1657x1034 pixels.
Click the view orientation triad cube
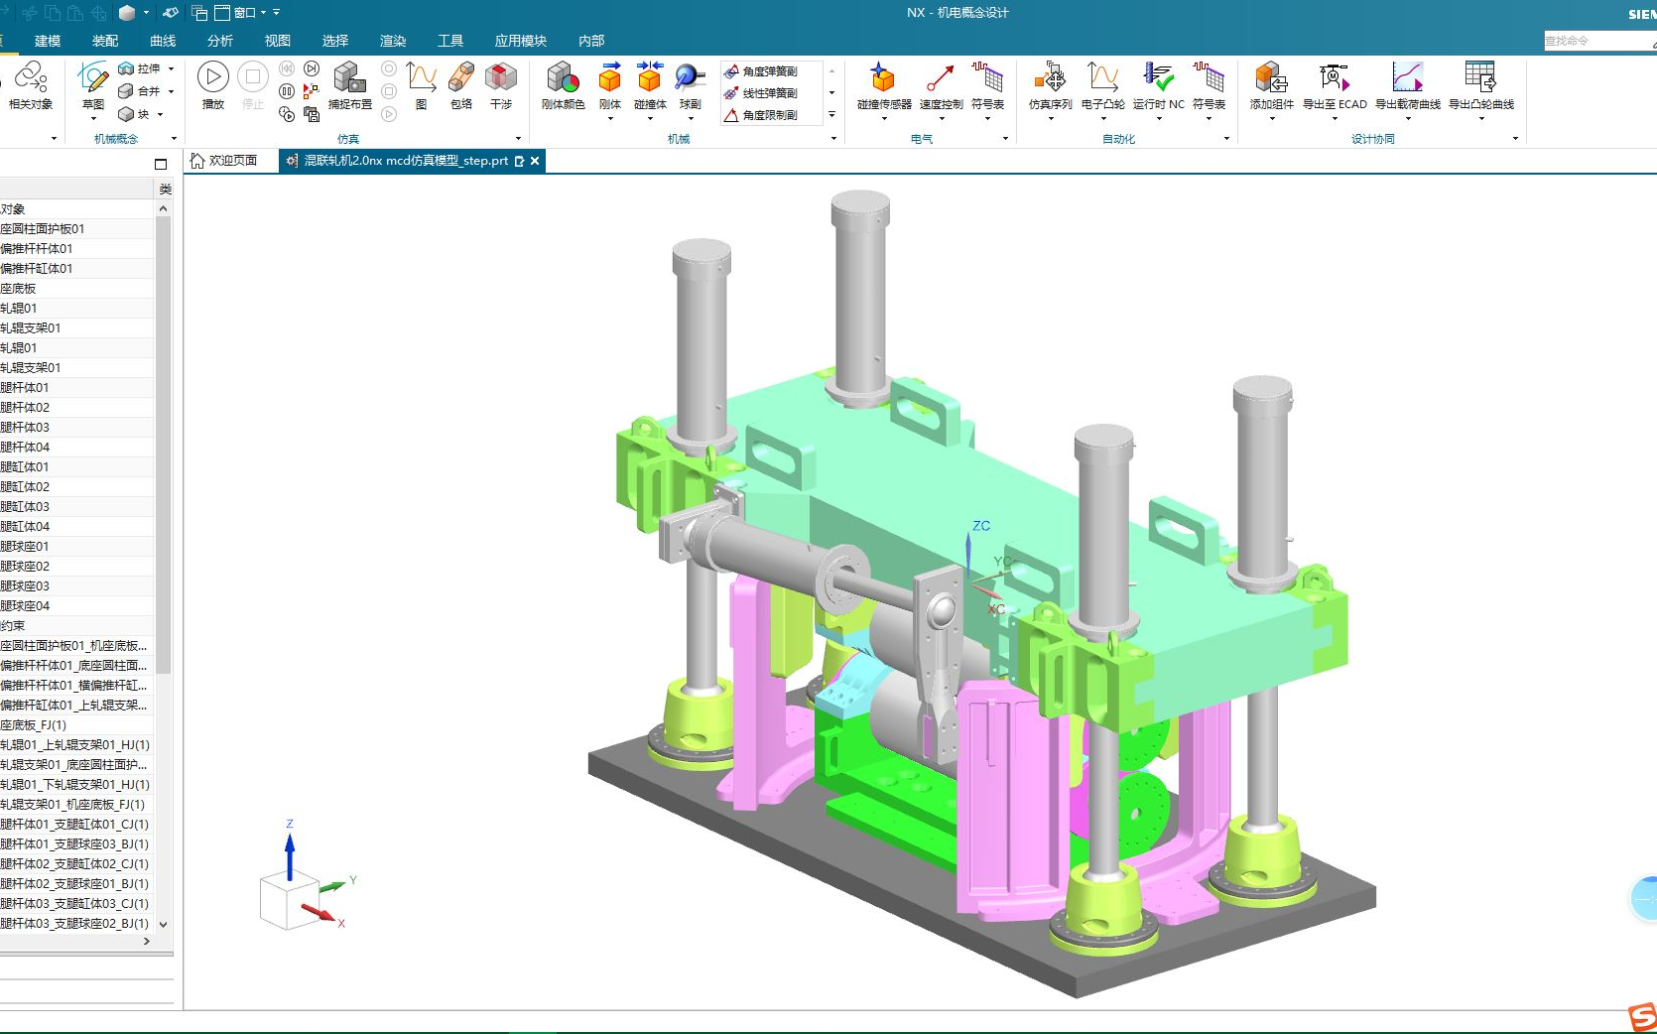[x=289, y=900]
